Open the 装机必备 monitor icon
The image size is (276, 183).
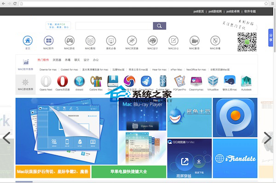click(x=111, y=40)
